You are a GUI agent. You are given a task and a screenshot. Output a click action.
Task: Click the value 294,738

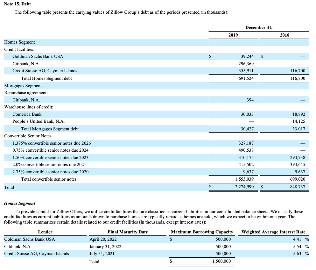(x=298, y=157)
